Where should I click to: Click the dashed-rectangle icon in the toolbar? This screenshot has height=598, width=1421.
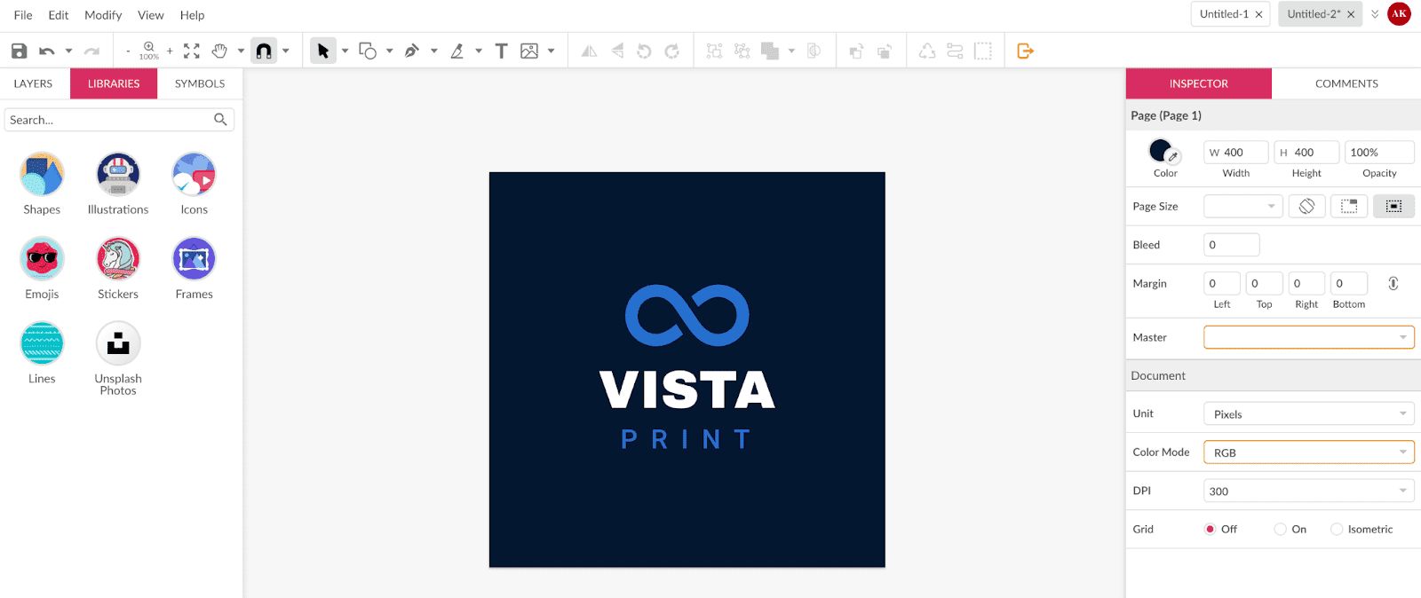pos(983,51)
